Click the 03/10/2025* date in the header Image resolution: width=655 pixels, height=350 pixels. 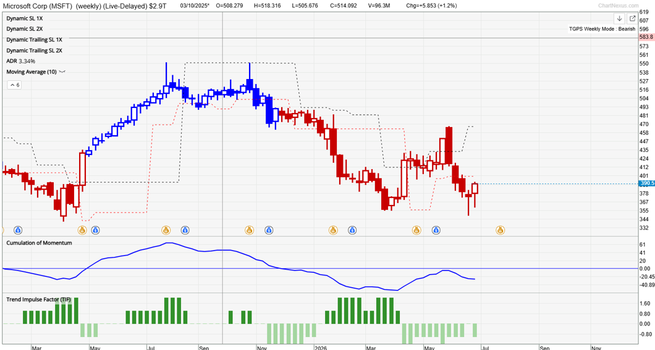(195, 6)
